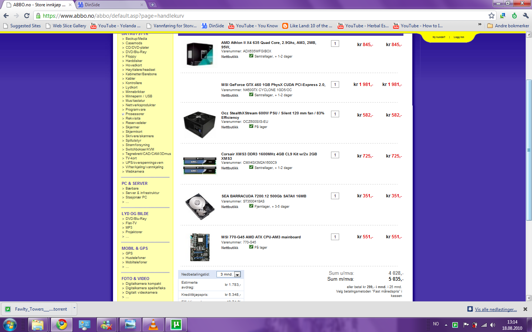The height and width of the screenshot is (332, 532).
Task: Close the downloads bar with the X
Action: click(x=525, y=309)
